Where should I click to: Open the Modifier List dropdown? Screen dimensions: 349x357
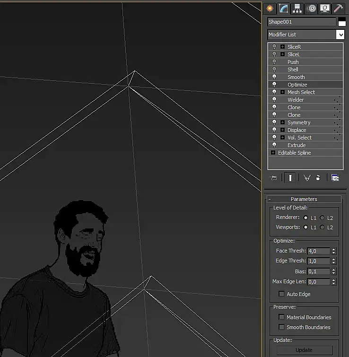pyautogui.click(x=340, y=35)
